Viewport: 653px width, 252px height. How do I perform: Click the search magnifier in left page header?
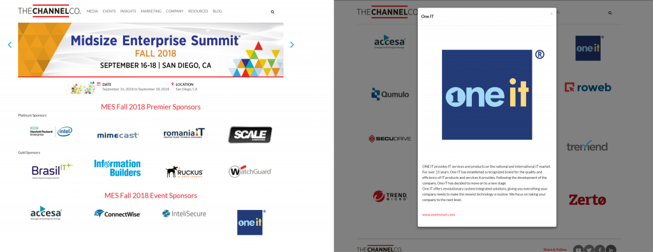tap(272, 12)
